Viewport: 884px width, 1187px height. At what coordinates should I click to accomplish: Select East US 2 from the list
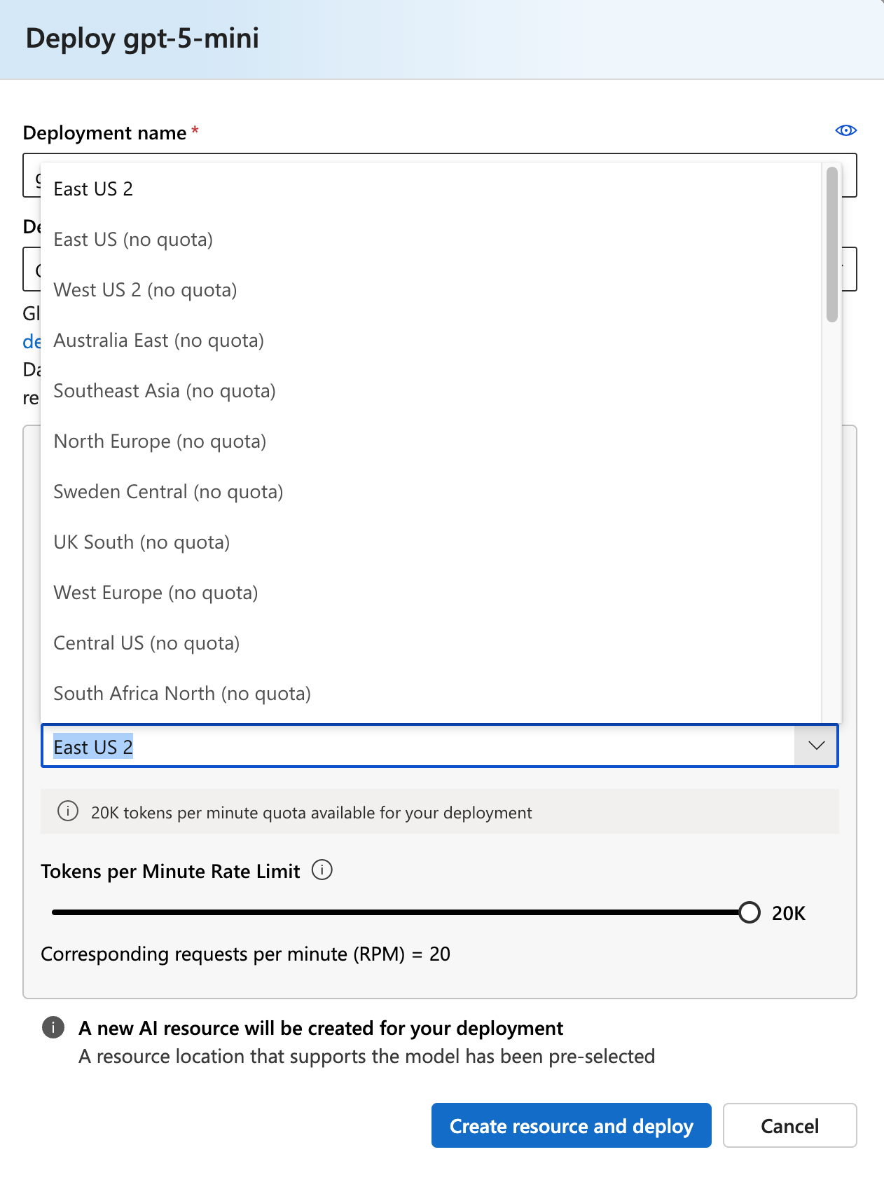[431, 189]
